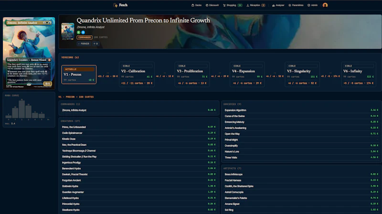This screenshot has height=214, width=382.
Task: Open the Curse of the Swine row
Action: pyautogui.click(x=301, y=116)
